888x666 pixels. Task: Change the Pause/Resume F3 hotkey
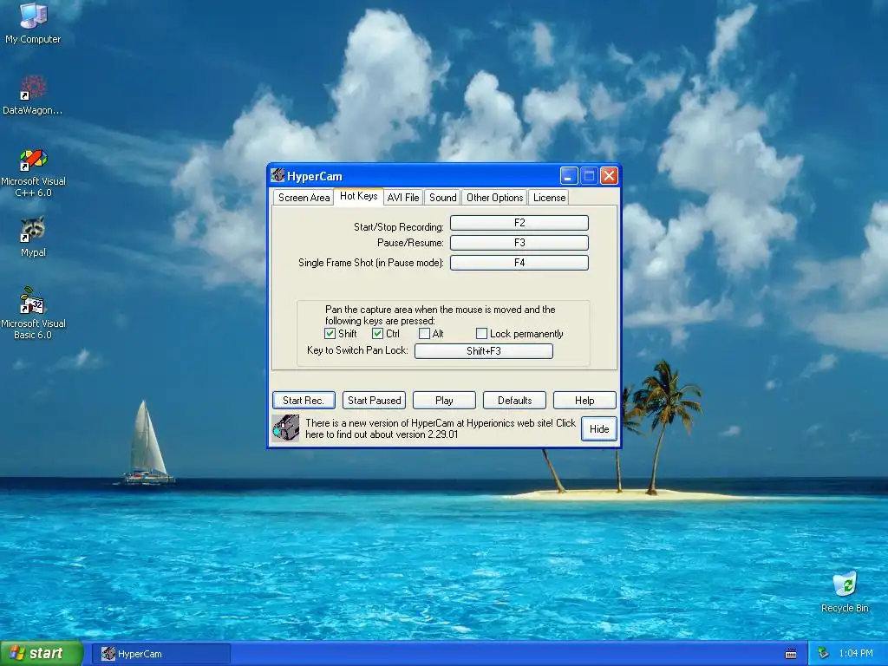tap(519, 243)
